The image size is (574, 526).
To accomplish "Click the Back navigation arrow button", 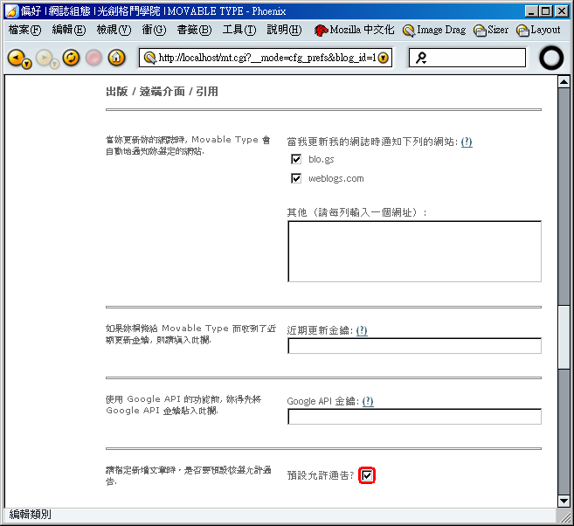I will (15, 58).
